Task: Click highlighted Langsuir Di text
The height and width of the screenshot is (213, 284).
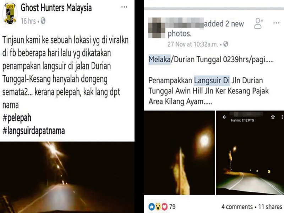Action: [x=212, y=81]
